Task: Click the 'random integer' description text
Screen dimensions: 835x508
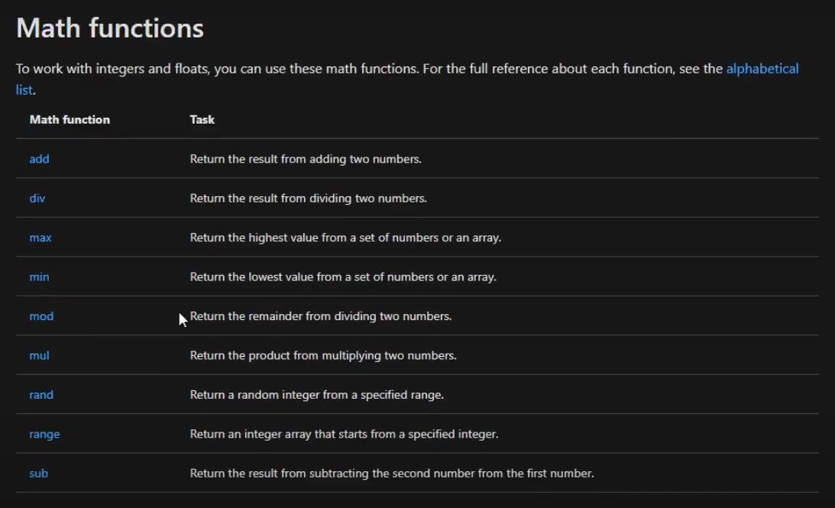Action: point(317,395)
